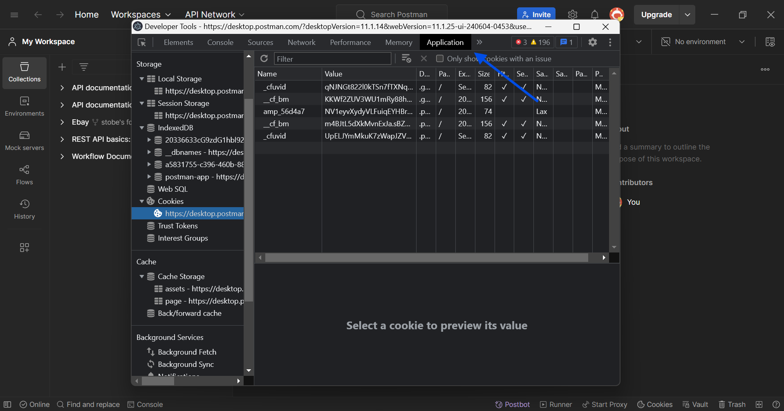Image resolution: width=784 pixels, height=411 pixels.
Task: Switch to the Performance tab
Action: 350,42
